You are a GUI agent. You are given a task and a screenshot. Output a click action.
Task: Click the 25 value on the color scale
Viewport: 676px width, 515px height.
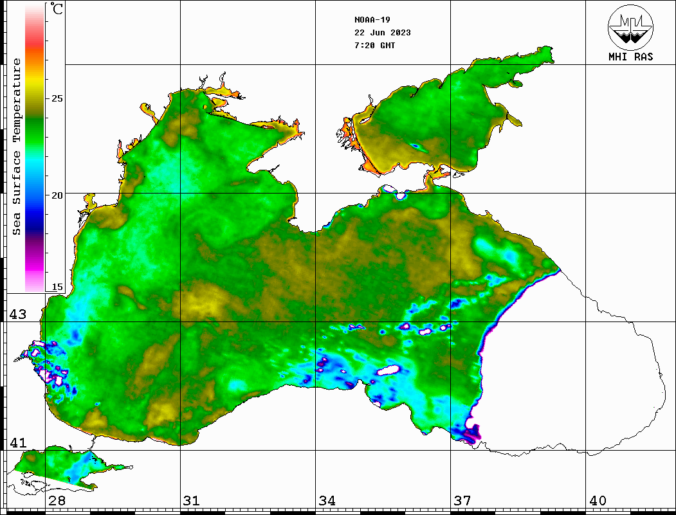tap(57, 98)
